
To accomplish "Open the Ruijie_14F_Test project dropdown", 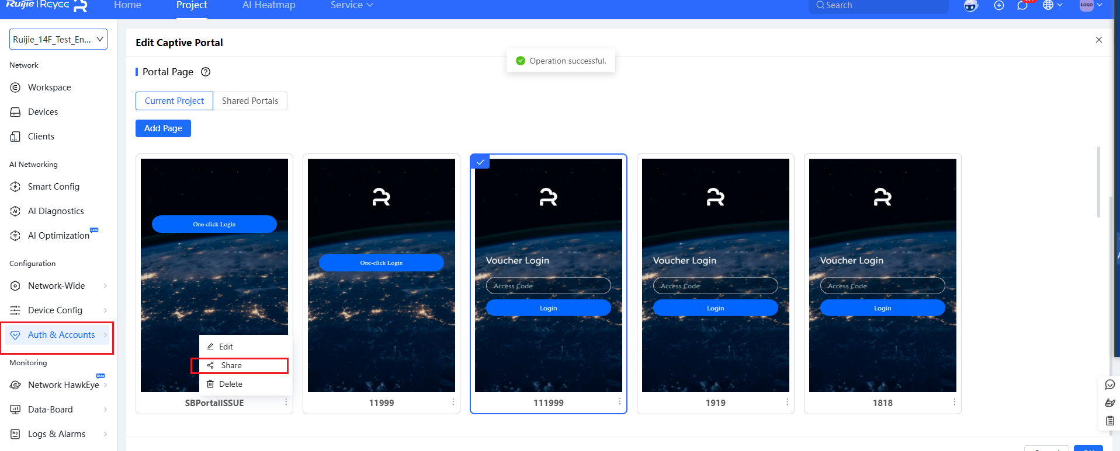I will coord(58,39).
